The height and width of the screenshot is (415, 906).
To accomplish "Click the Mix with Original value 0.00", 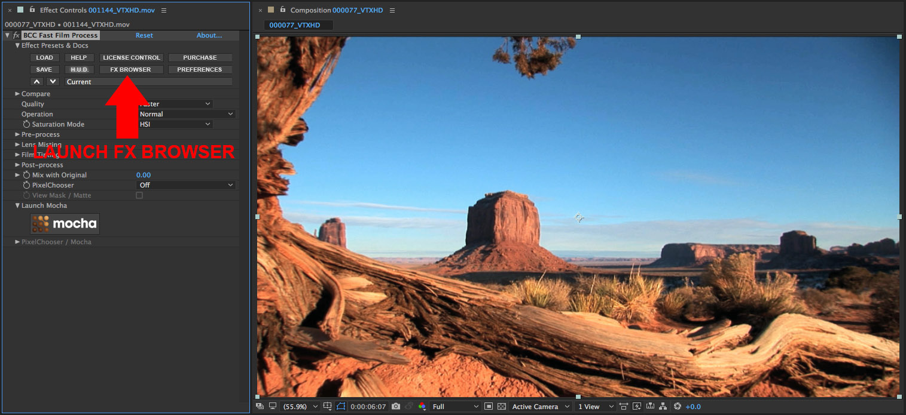I will (144, 175).
